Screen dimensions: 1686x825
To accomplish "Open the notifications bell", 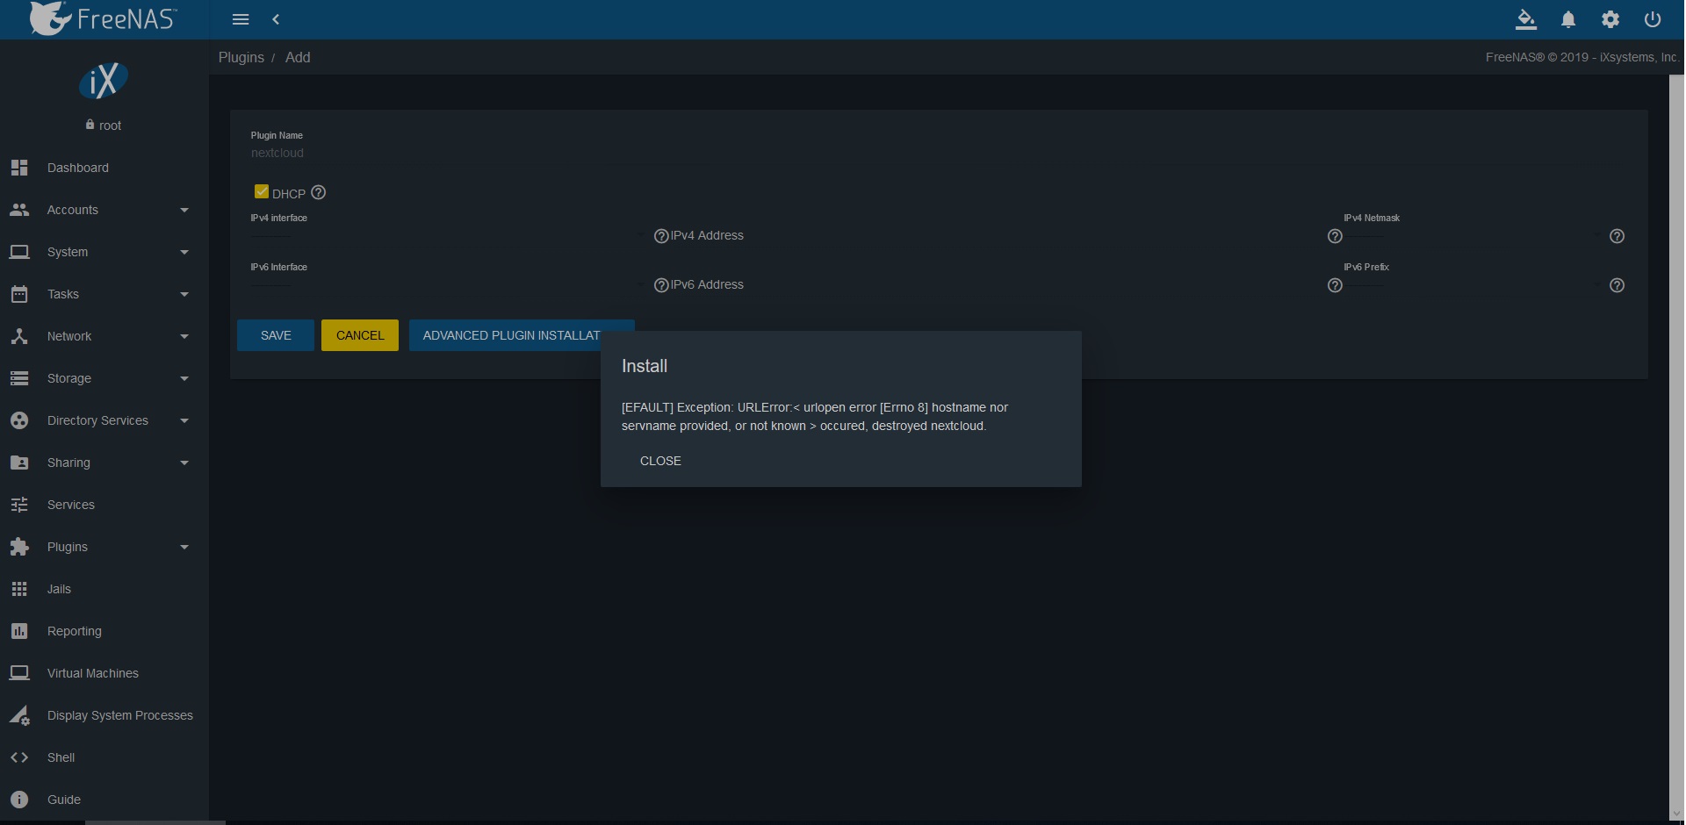I will (x=1568, y=19).
